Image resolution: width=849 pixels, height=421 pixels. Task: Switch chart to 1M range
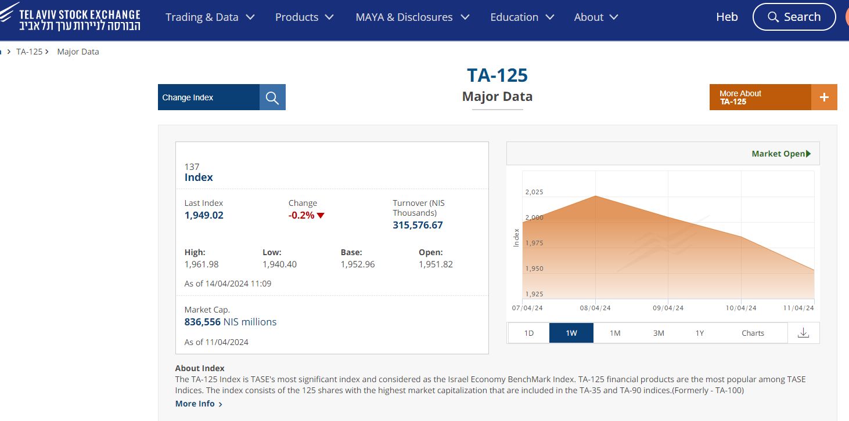click(615, 333)
